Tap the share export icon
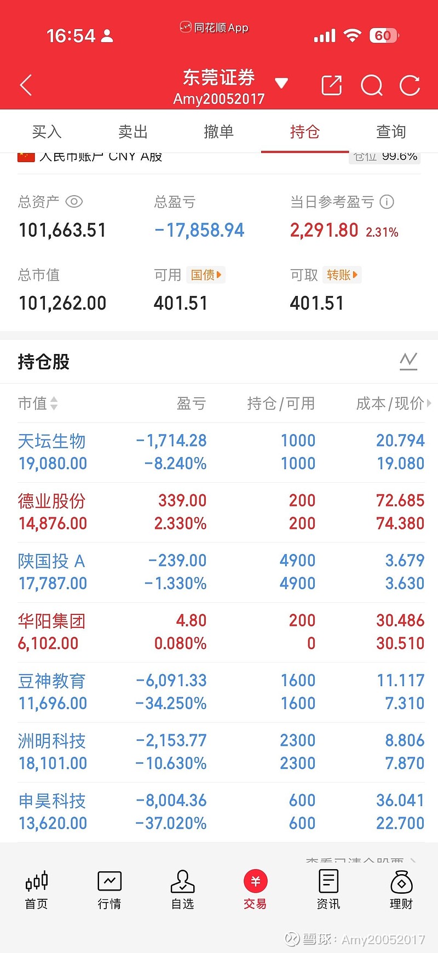Screen dimensions: 438x953 pos(331,85)
